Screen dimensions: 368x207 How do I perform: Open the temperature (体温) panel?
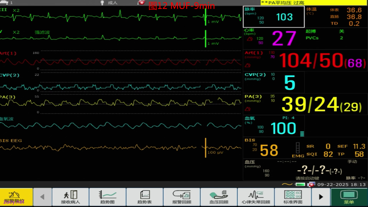point(336,17)
